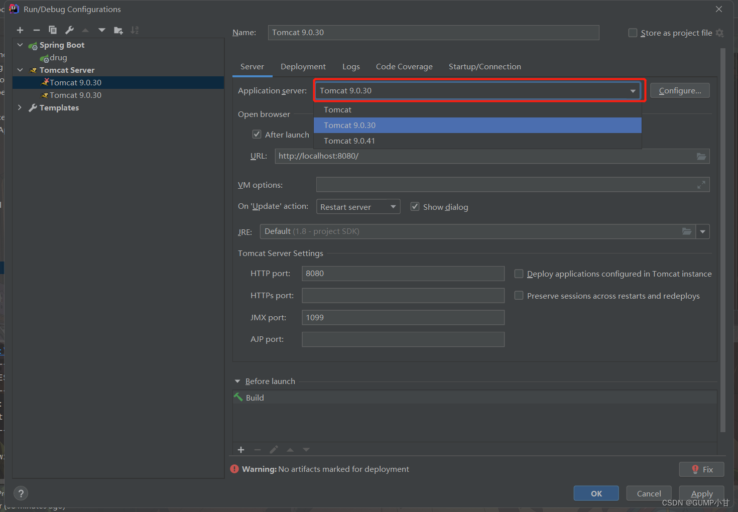Screen dimensions: 738x512
Task: Select the highlighted Tomcat 9.0.30 configuration
Action: [x=118, y=82]
